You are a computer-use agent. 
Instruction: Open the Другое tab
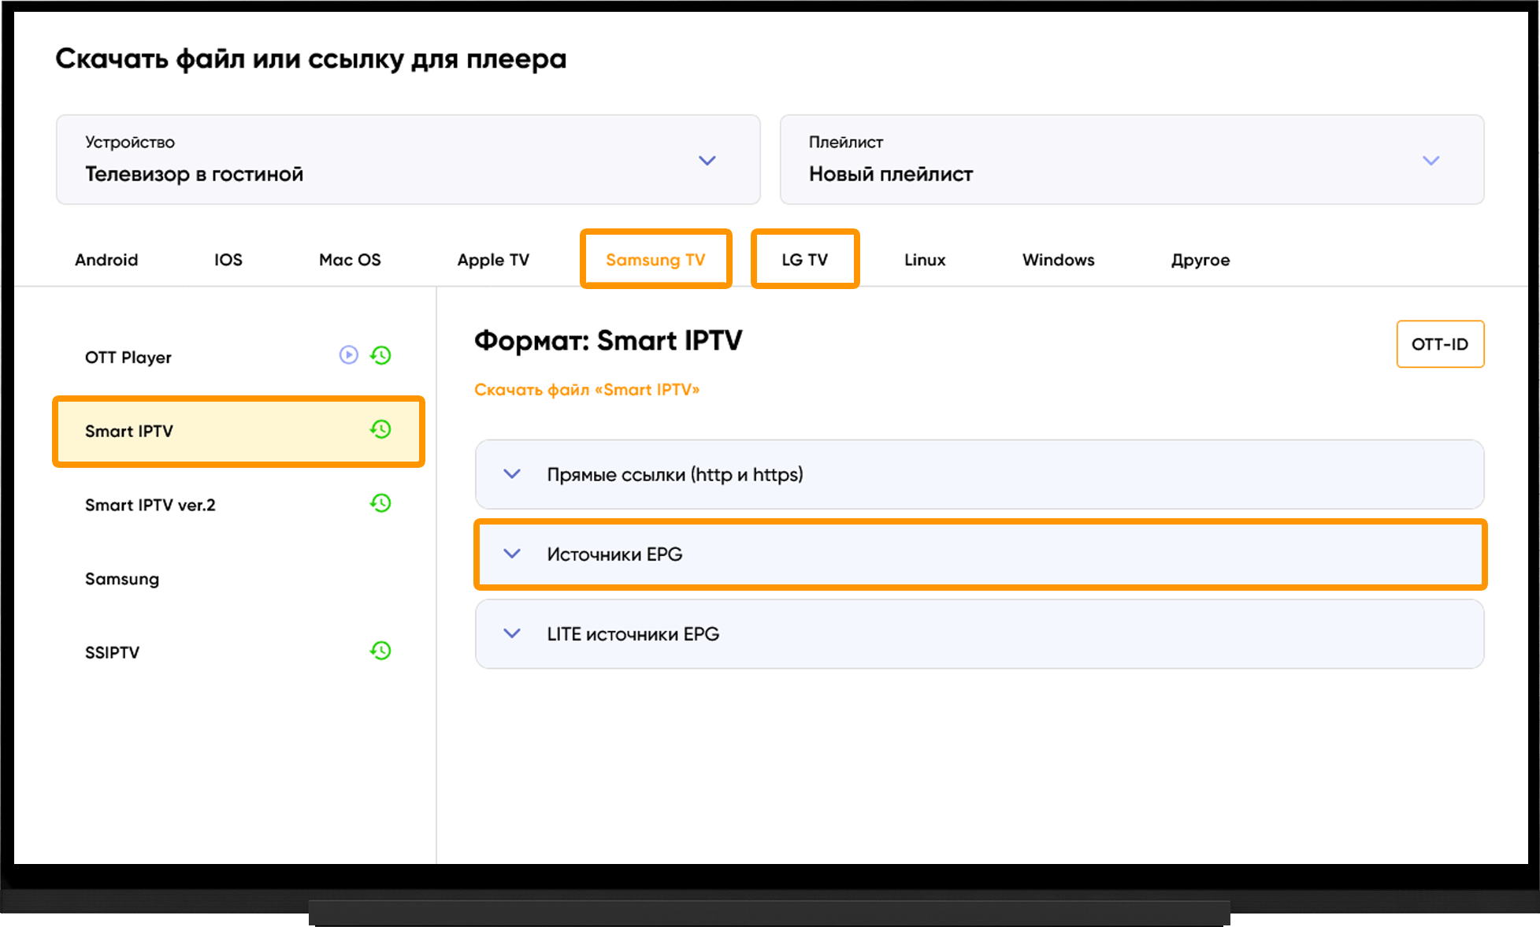1200,260
